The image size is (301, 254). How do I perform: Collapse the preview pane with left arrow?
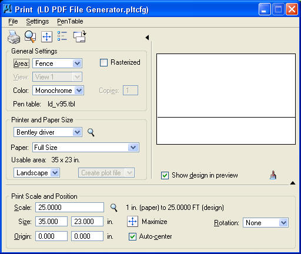click(148, 38)
